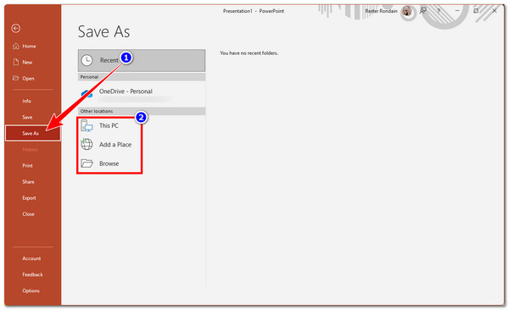Image resolution: width=509 pixels, height=310 pixels.
Task: Click Browse to pick a folder
Action: (109, 163)
